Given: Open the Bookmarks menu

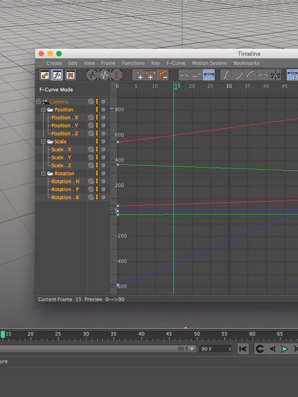Looking at the screenshot, I should tap(246, 63).
